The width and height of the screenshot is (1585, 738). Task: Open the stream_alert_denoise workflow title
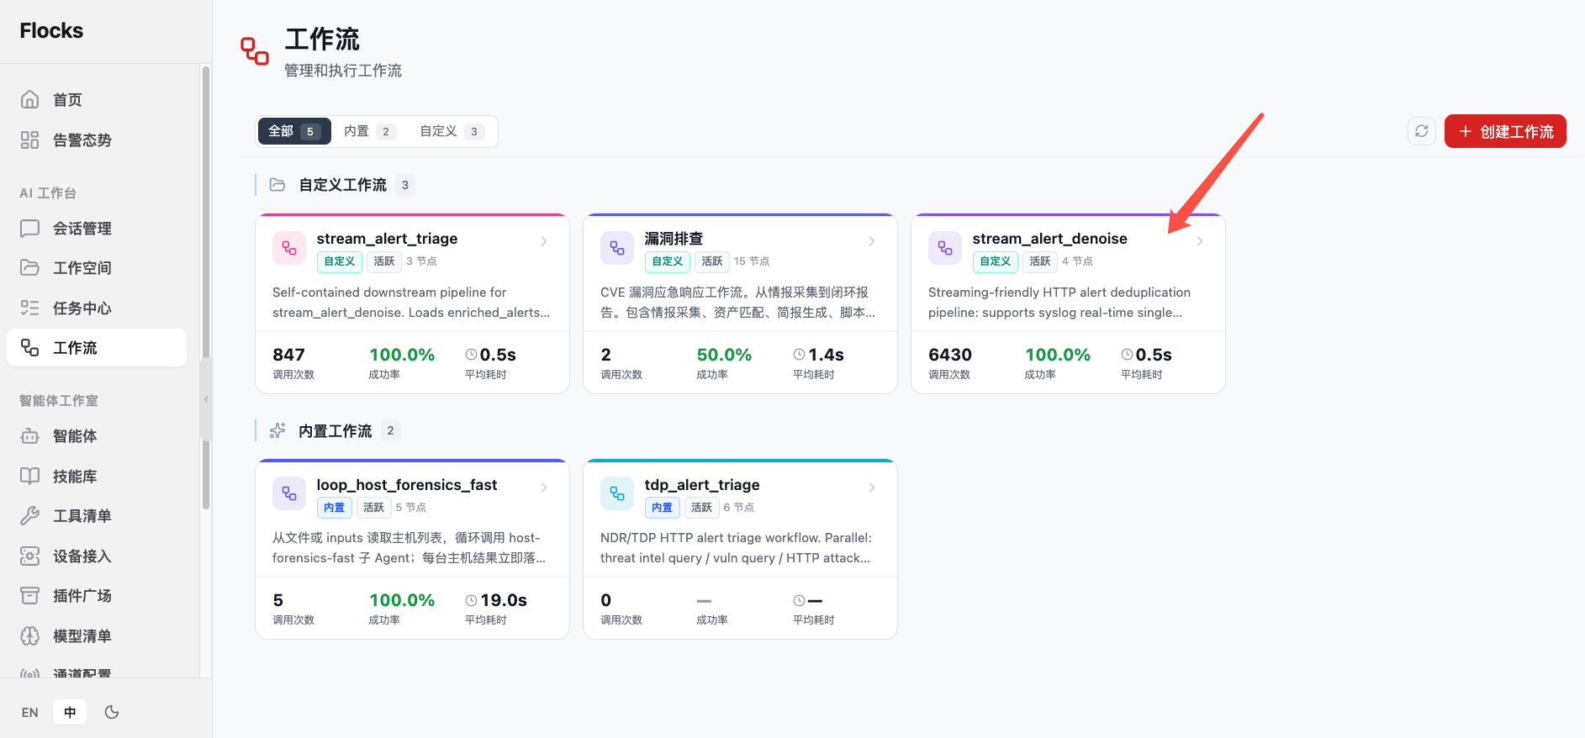1050,239
